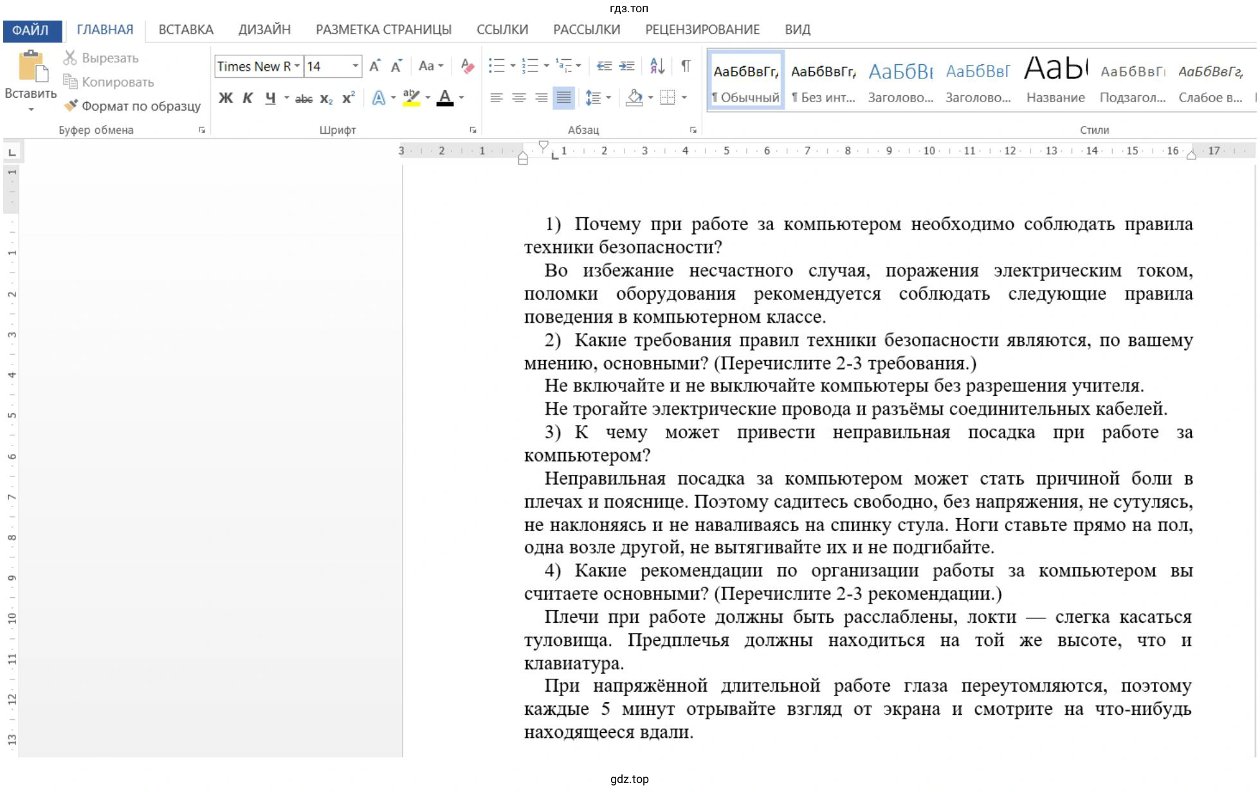Open paragraph (Абзац) dialog launcher
1260x792 pixels.
click(x=693, y=130)
